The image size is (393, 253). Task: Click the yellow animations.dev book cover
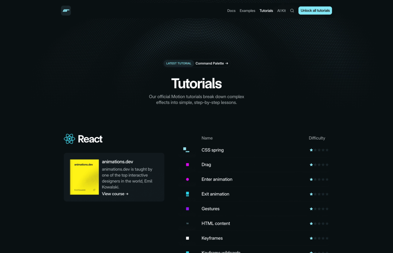point(84,177)
